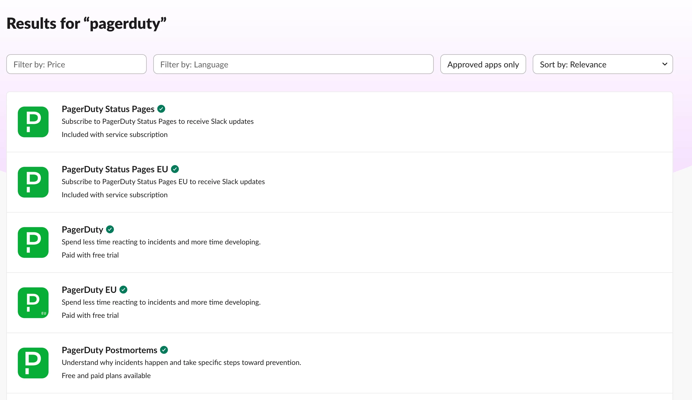Click the verified badge beside PagerDuty title
This screenshot has width=692, height=400.
coord(110,229)
